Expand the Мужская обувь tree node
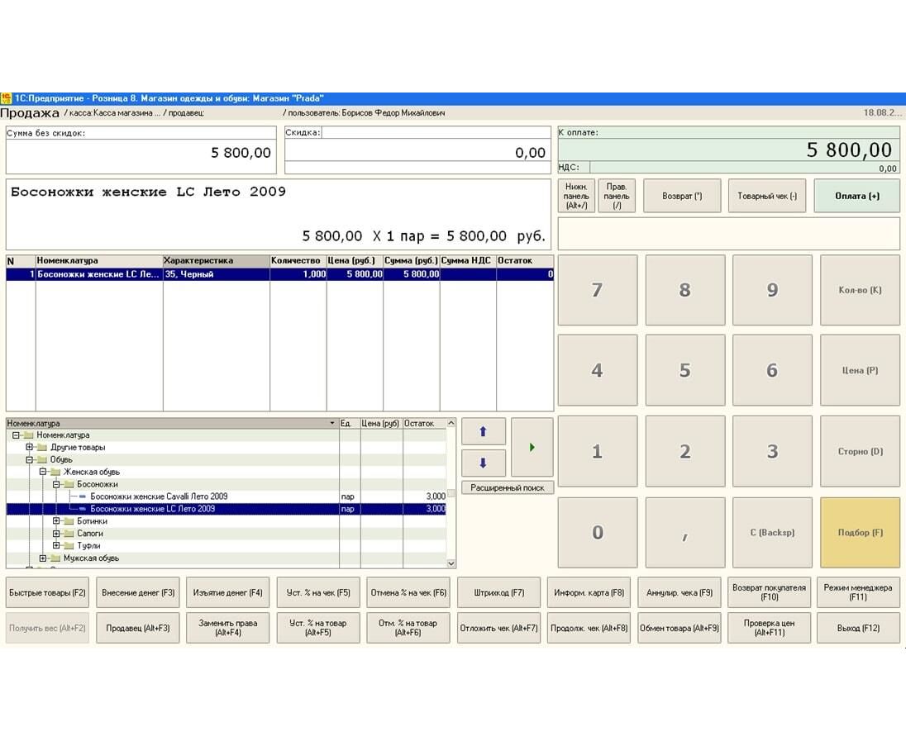The height and width of the screenshot is (741, 906). click(x=43, y=558)
